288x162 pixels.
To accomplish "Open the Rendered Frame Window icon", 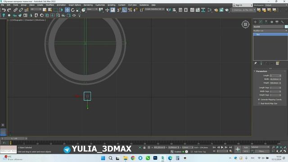I will (x=221, y=10).
